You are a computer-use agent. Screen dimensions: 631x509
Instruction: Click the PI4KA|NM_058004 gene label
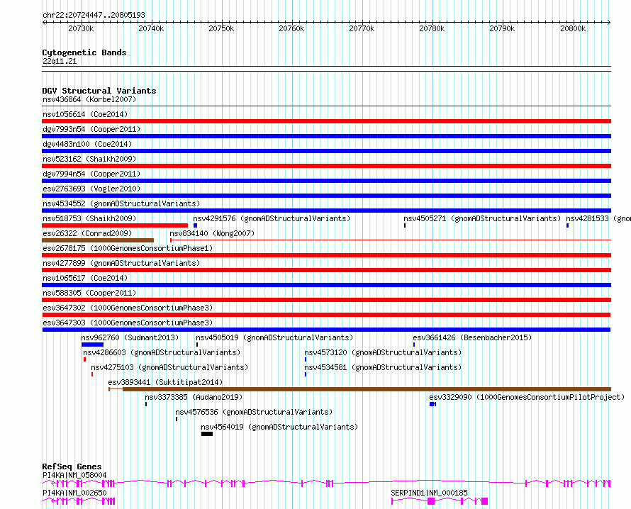pyautogui.click(x=74, y=475)
